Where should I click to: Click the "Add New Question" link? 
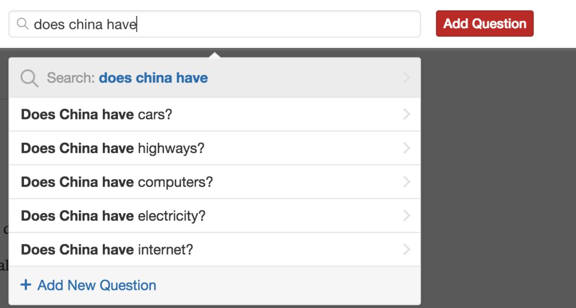tap(97, 285)
